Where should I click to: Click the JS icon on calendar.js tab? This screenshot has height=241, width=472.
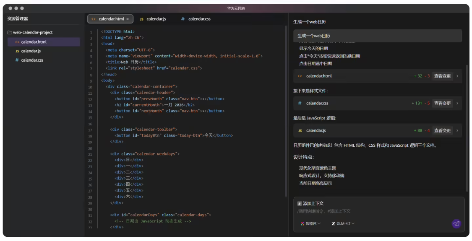141,19
